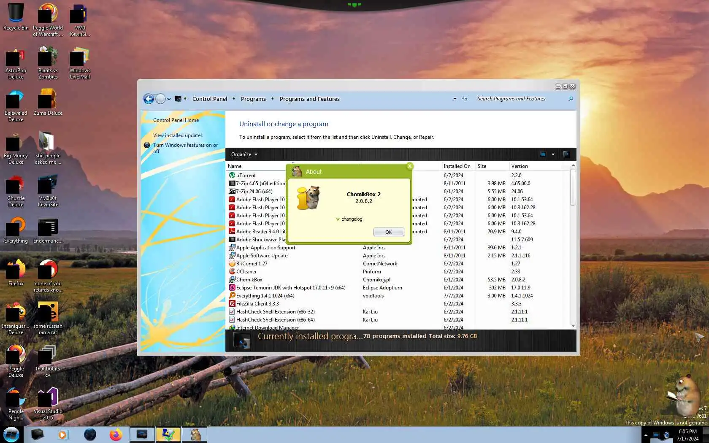Select the Chuzzle Deluxe desktop icon
The width and height of the screenshot is (709, 443).
tap(16, 191)
